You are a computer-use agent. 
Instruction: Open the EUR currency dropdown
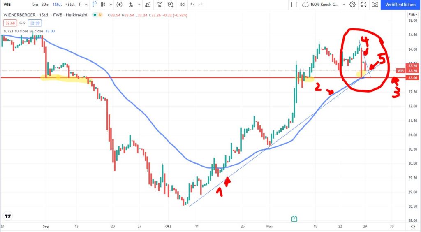(413, 15)
